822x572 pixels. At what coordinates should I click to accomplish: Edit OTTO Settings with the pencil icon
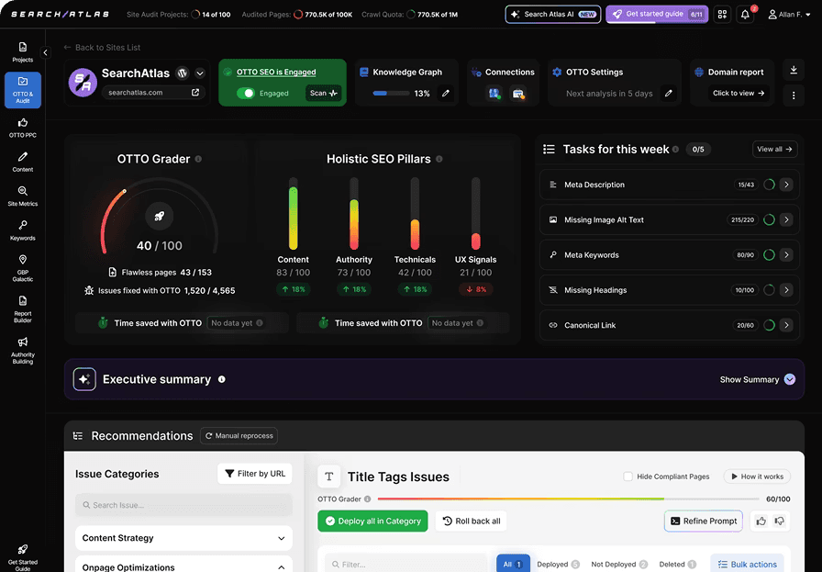pyautogui.click(x=668, y=93)
